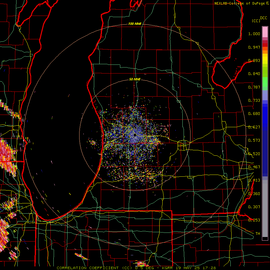The height and width of the screenshot is (270, 270).
Task: Pick the red segment of the color bar
Action: tap(265, 45)
